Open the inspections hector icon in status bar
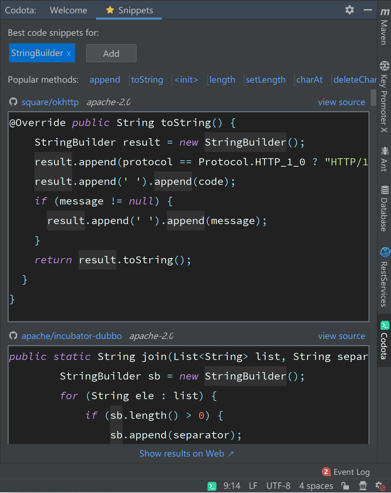The height and width of the screenshot is (493, 391). coord(363,486)
